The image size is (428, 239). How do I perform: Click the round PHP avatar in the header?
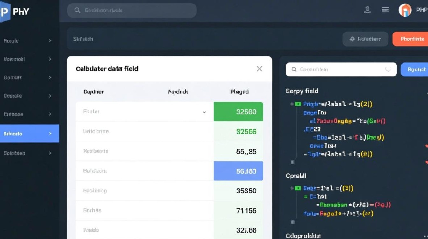click(405, 10)
